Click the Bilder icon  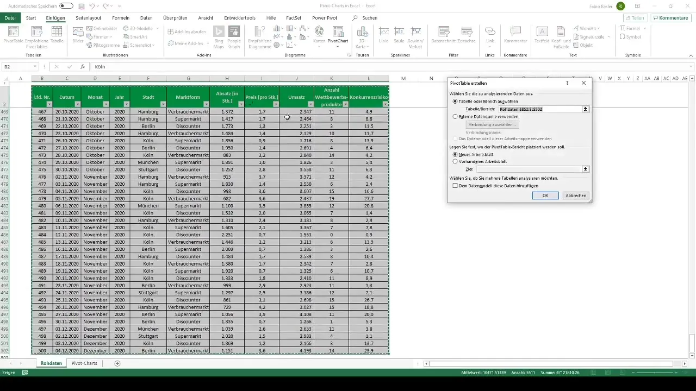click(x=78, y=35)
